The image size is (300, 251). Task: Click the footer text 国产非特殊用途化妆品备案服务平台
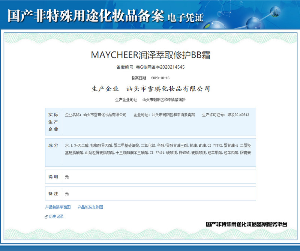point(247,224)
